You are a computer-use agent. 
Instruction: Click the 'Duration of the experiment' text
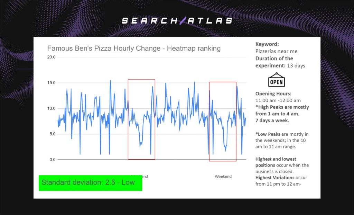[x=274, y=62]
